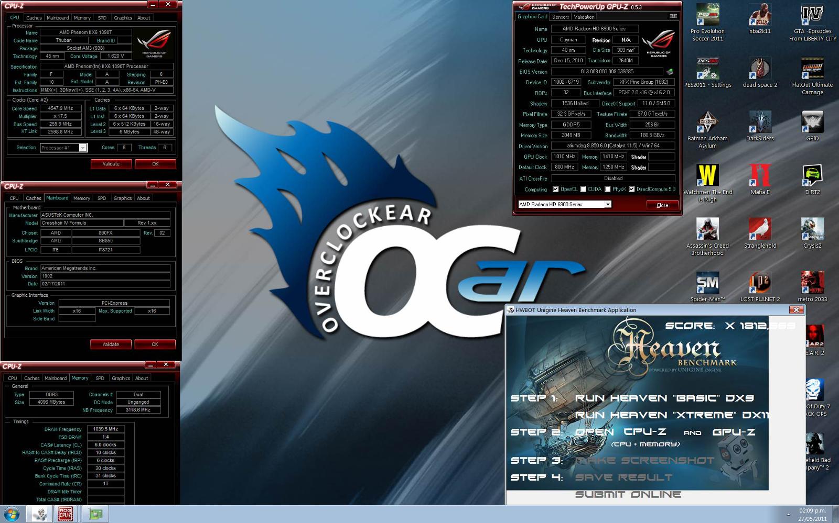Click the Cayman GPU name field

568,40
